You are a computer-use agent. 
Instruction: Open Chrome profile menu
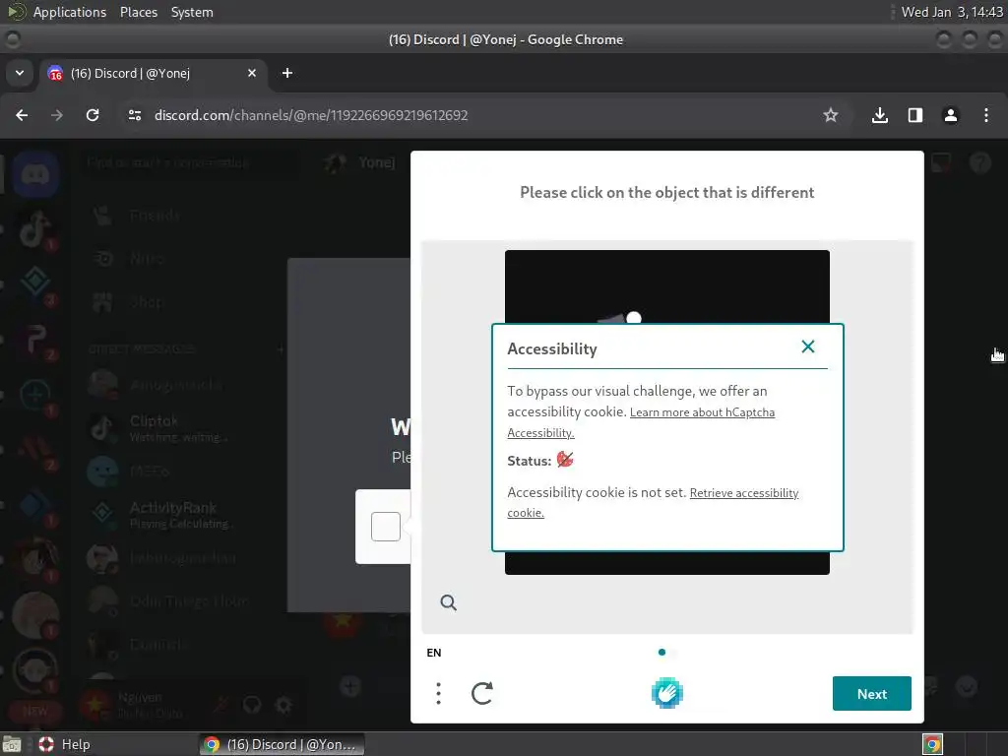click(950, 115)
